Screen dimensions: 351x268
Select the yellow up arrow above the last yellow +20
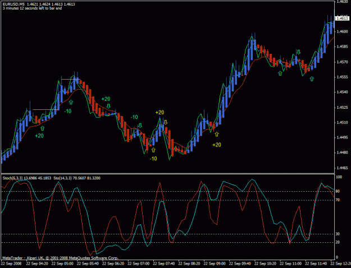pos(216,134)
